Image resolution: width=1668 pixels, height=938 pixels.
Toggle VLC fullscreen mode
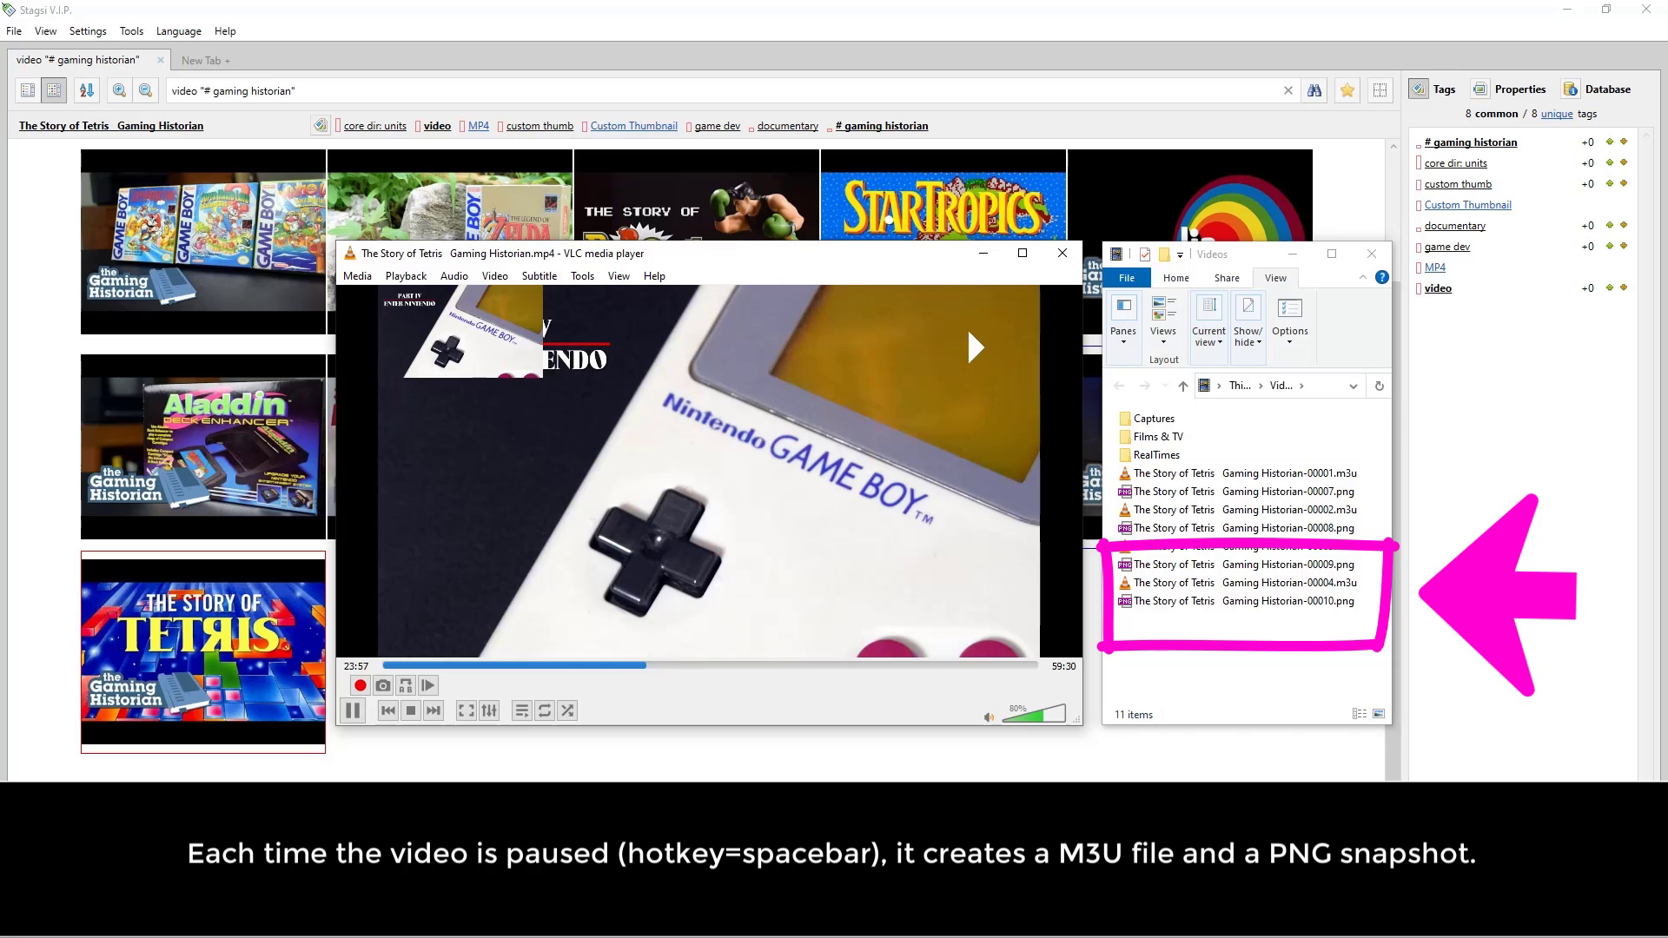[x=466, y=710]
